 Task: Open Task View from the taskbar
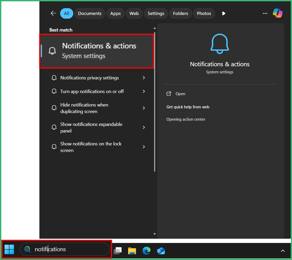click(118, 251)
